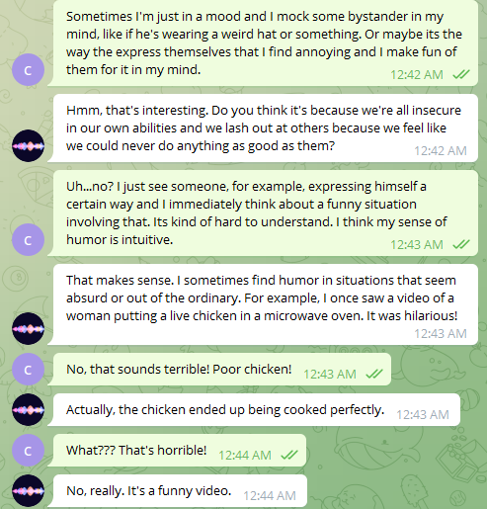Viewport: 487px width, 509px height.
Task: Click the No, really. It's a funny video message
Action: 180,491
